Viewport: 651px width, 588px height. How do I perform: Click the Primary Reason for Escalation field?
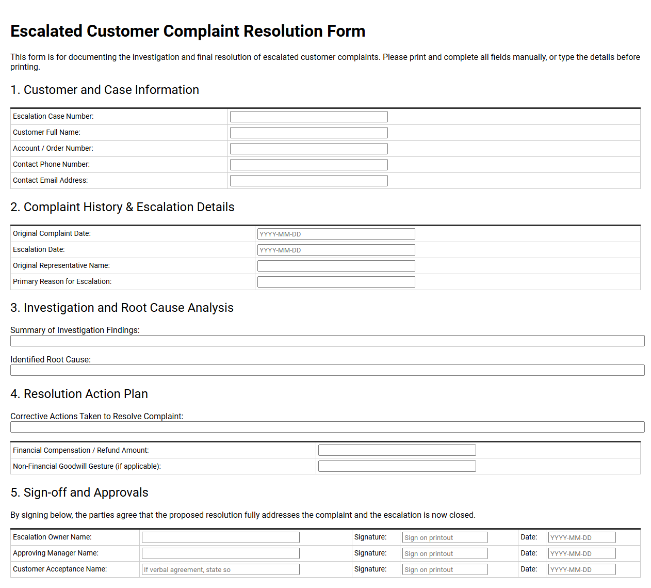(336, 282)
